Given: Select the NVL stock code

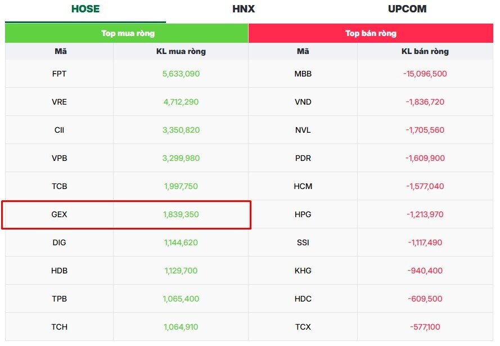Looking at the screenshot, I should (x=303, y=130).
